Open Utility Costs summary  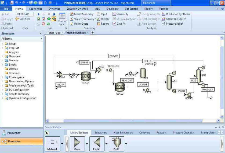[x=79, y=24]
